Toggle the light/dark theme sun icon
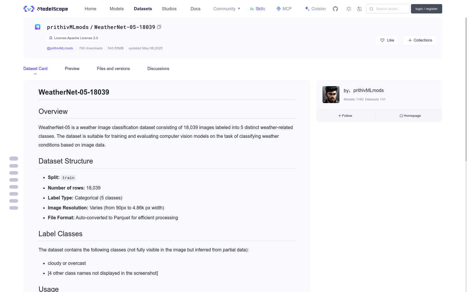 coord(349,9)
